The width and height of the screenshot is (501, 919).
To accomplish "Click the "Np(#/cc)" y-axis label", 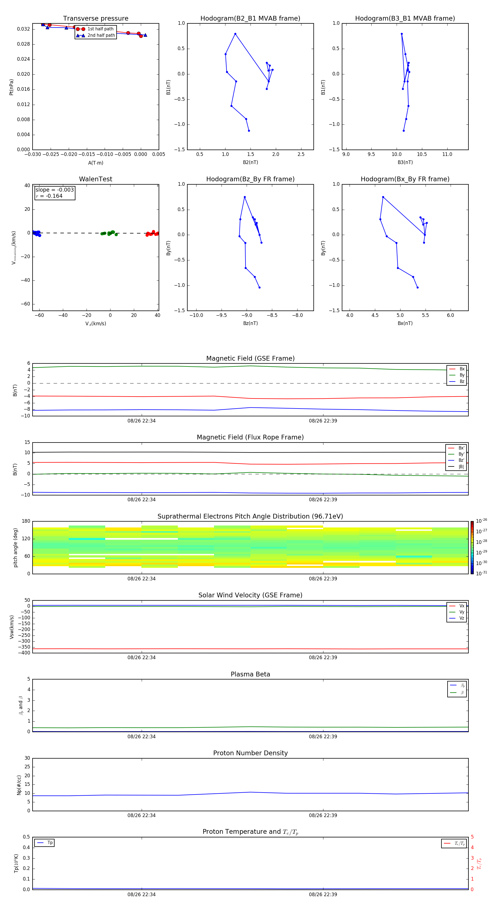I will click(x=19, y=785).
